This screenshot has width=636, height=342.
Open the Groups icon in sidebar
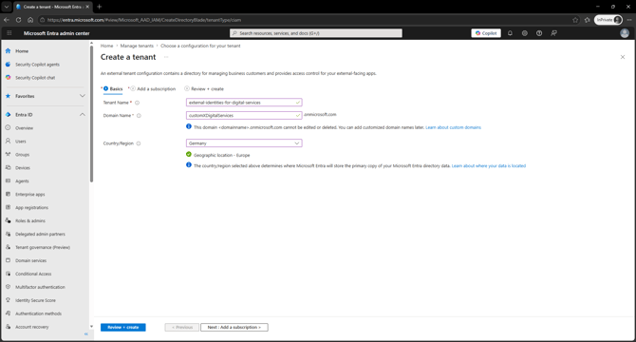8,154
